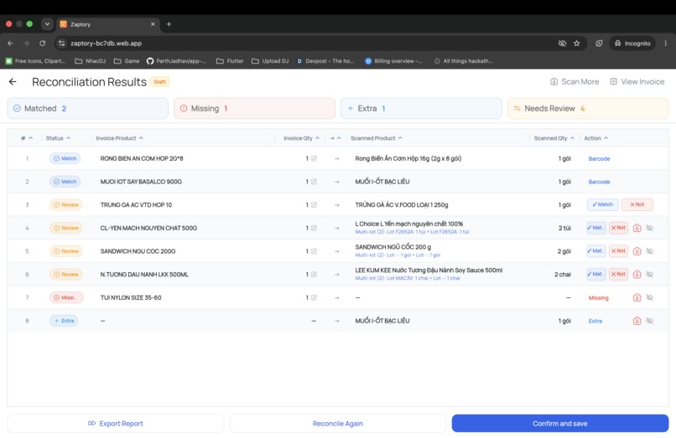Filter by the Matched 2 tab

[x=87, y=109]
